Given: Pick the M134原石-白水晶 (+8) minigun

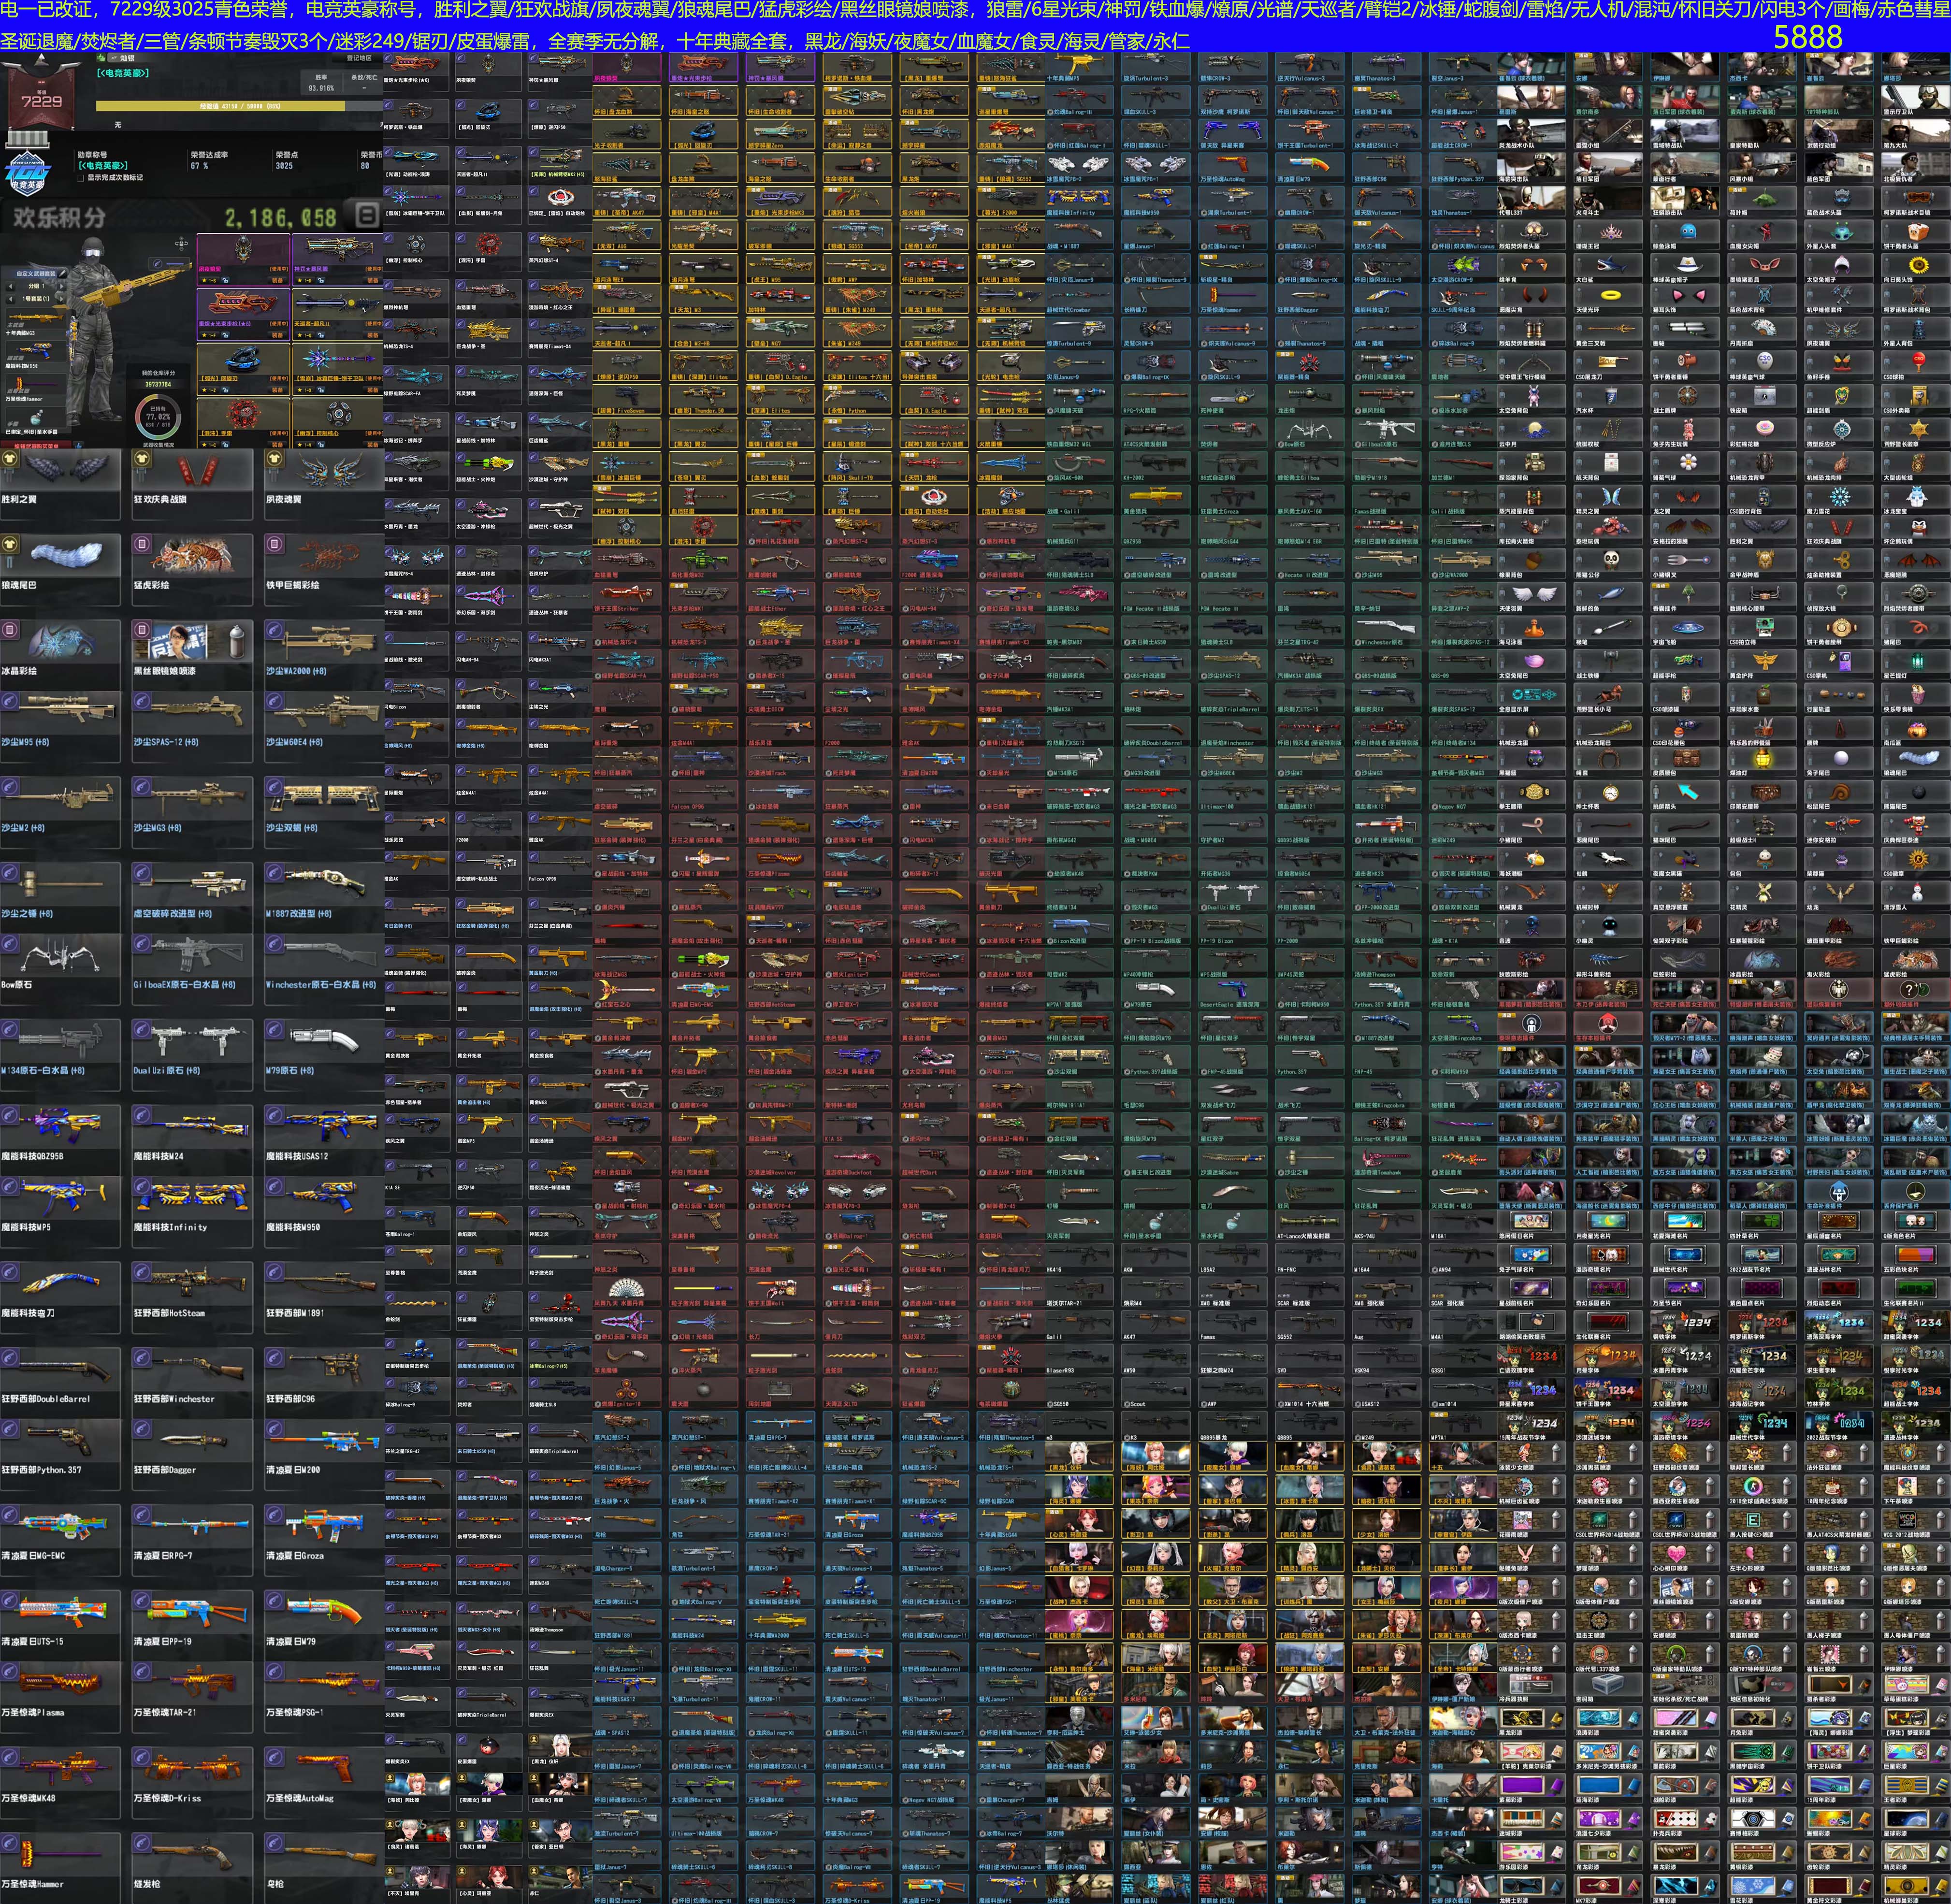Looking at the screenshot, I should (x=60, y=1055).
